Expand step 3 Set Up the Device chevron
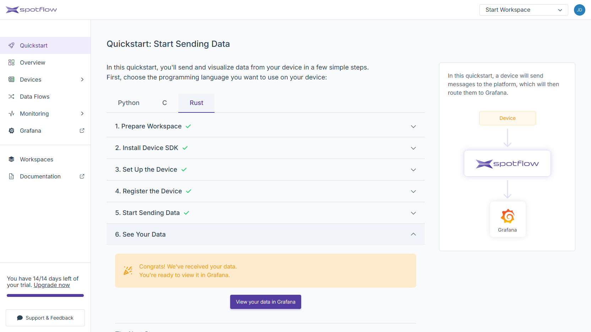 coord(413,170)
